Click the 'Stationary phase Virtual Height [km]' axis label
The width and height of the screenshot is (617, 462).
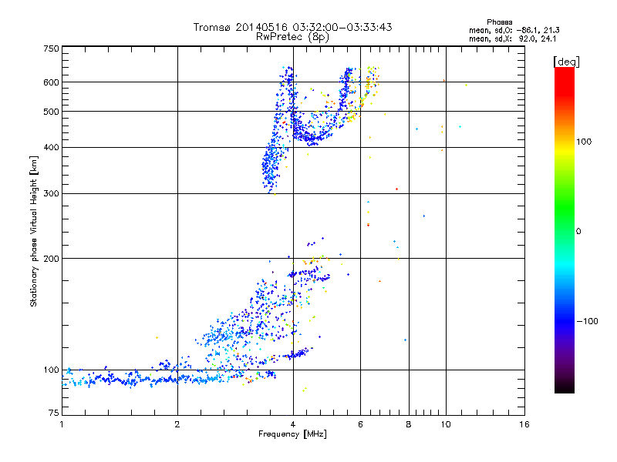click(x=33, y=231)
